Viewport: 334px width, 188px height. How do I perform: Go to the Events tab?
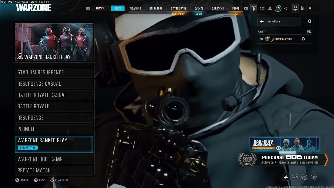point(199,8)
